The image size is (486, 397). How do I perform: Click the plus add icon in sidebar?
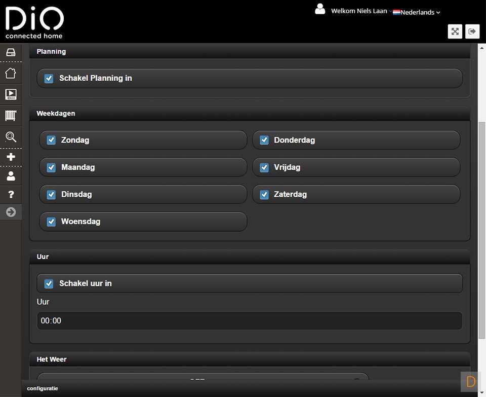pos(11,157)
